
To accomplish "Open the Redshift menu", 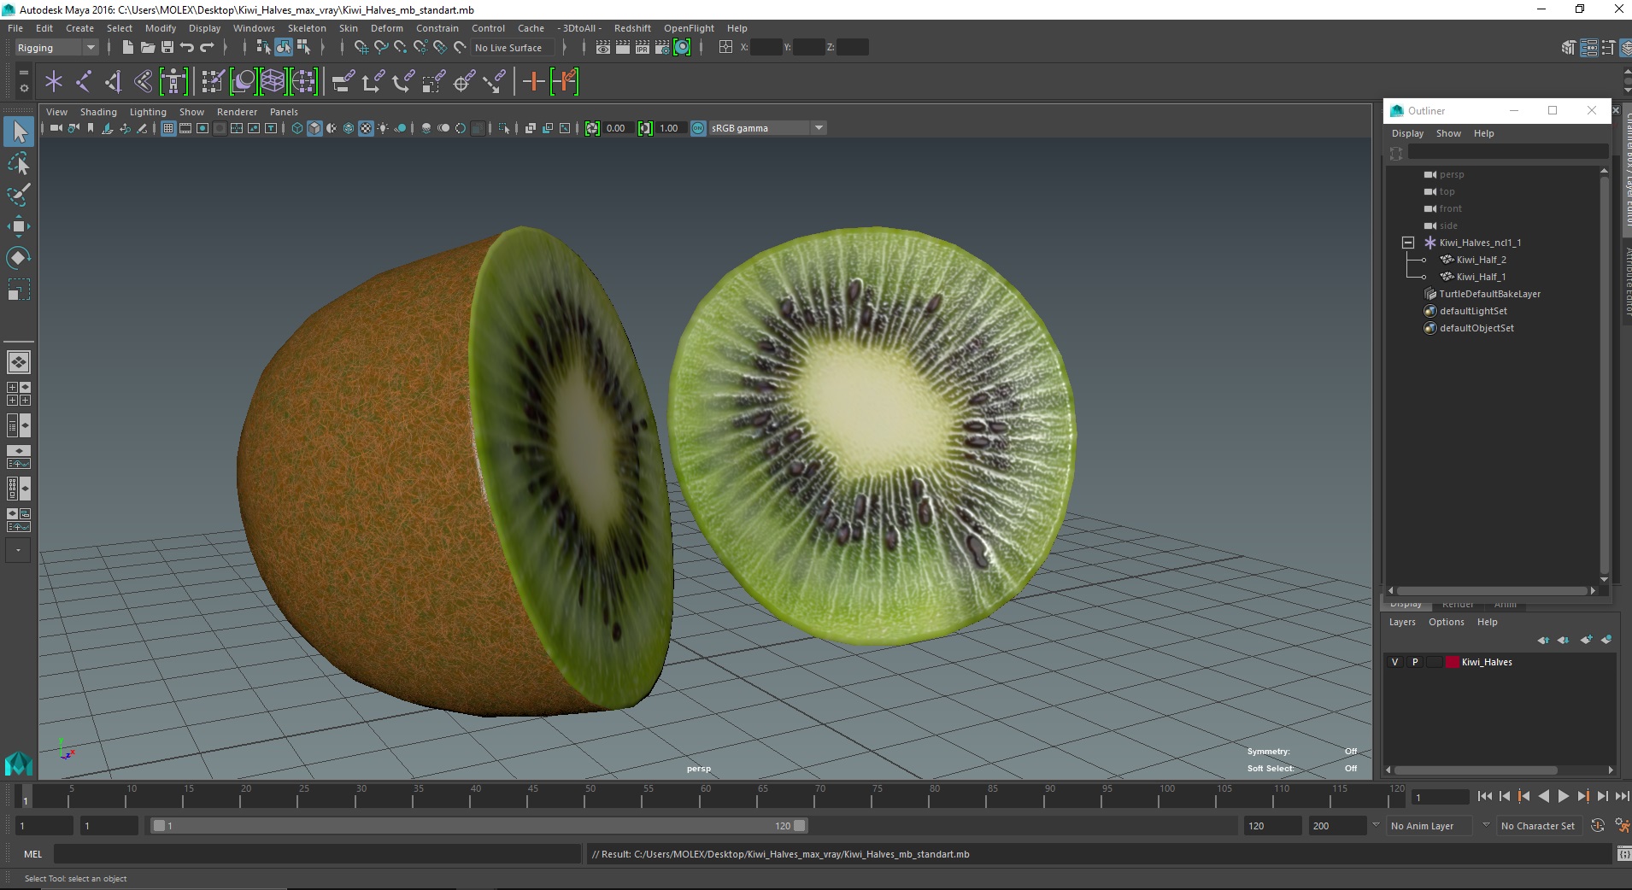I will coord(632,28).
